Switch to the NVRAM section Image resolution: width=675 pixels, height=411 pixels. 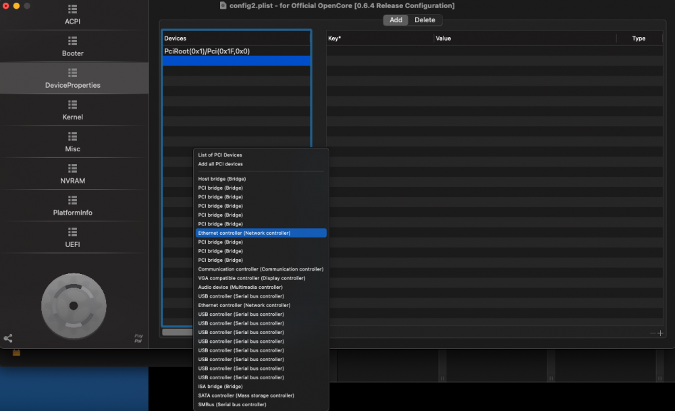(72, 174)
